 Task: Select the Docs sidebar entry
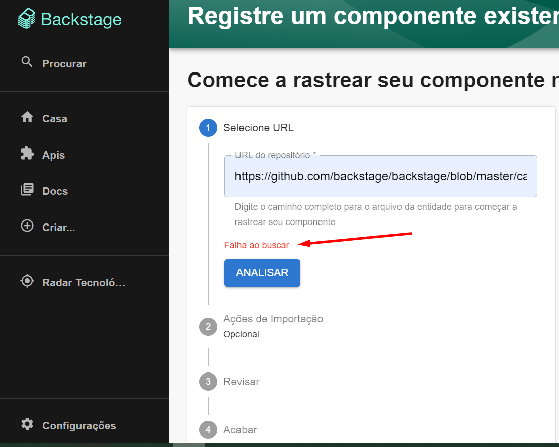click(55, 191)
